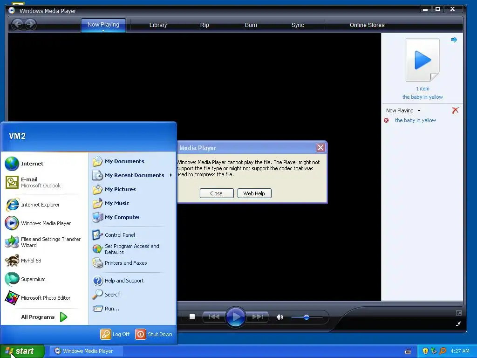Click the red error icon beside the track
Image resolution: width=477 pixels, height=358 pixels.
click(x=386, y=120)
